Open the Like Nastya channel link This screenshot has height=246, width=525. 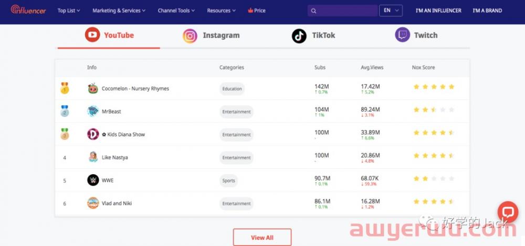[115, 157]
